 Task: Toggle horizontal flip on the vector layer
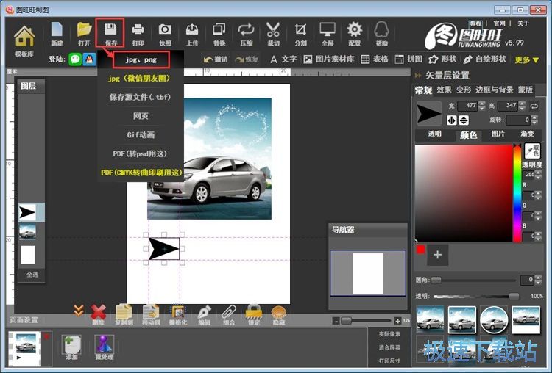click(452, 120)
